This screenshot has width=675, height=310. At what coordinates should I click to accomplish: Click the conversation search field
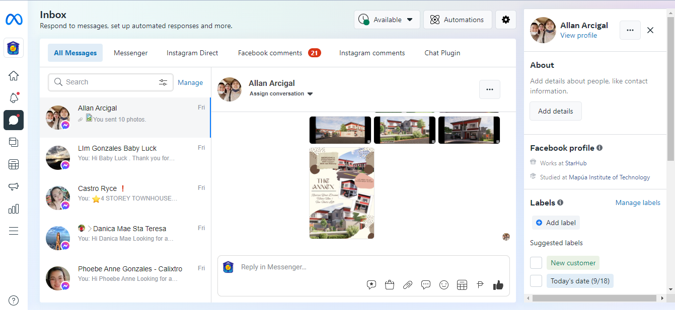pos(111,82)
